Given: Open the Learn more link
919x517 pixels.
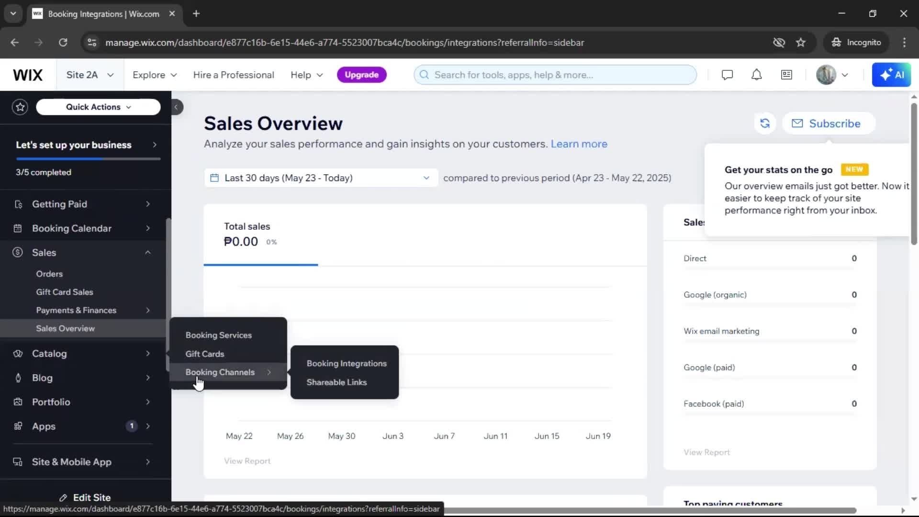Looking at the screenshot, I should coord(579,144).
